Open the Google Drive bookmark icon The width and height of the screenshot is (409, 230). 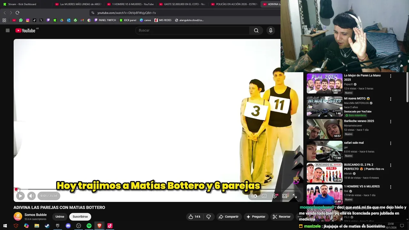[62, 20]
